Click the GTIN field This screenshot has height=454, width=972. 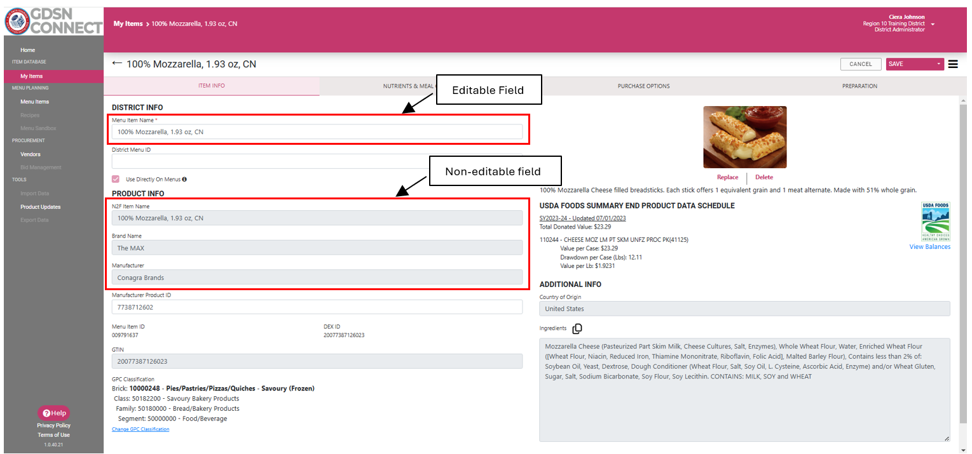[317, 361]
